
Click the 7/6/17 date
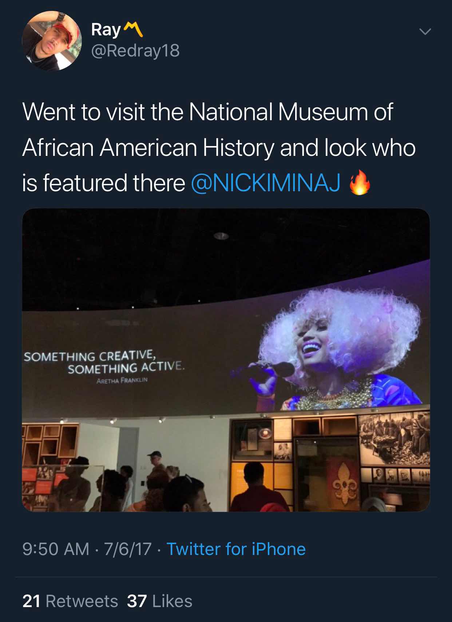(x=128, y=549)
